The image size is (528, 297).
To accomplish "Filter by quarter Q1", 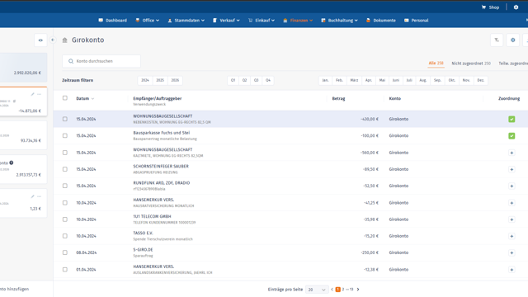I will (x=233, y=80).
